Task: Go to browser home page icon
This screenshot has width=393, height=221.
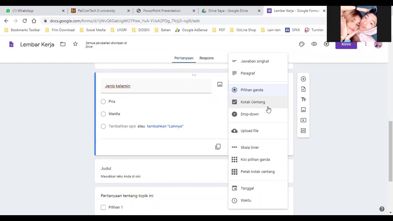Action: pyautogui.click(x=34, y=21)
